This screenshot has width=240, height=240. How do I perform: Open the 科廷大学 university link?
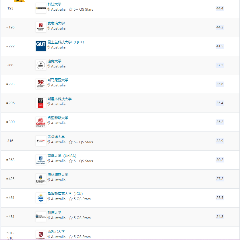click(x=54, y=4)
